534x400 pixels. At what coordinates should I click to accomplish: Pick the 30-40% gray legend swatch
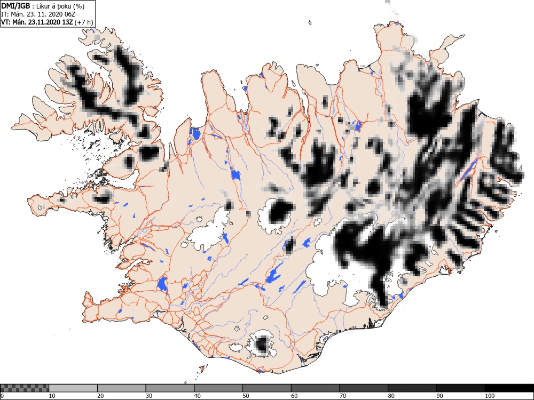pos(170,388)
